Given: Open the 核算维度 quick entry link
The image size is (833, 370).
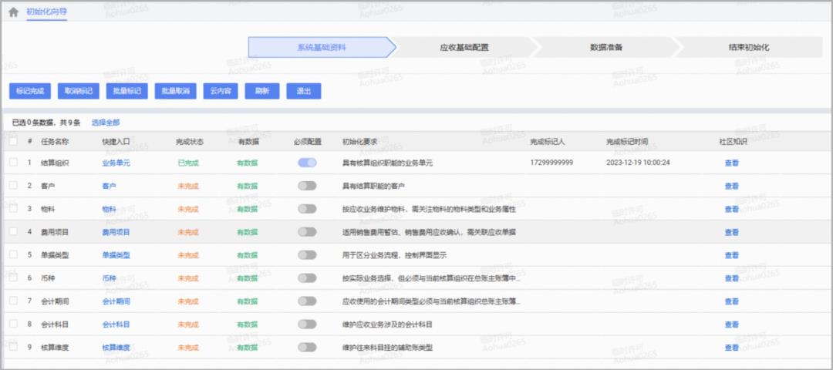Looking at the screenshot, I should click(x=116, y=348).
